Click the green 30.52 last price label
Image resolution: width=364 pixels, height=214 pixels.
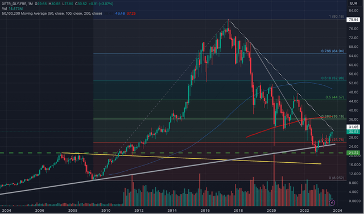click(353, 131)
